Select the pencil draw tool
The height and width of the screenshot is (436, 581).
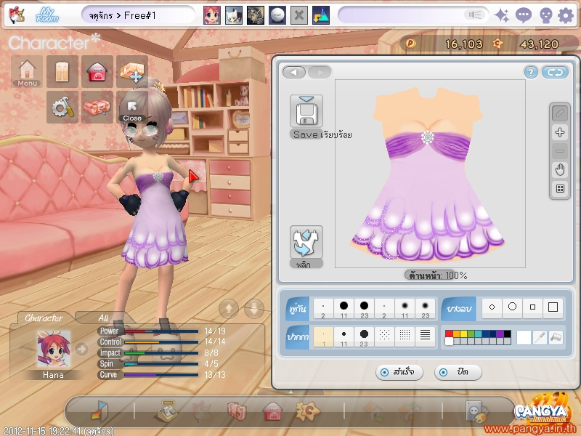560,113
